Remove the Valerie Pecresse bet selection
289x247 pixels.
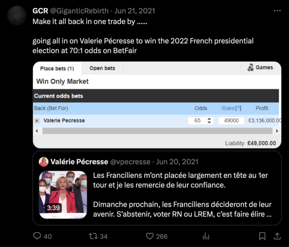(x=36, y=121)
